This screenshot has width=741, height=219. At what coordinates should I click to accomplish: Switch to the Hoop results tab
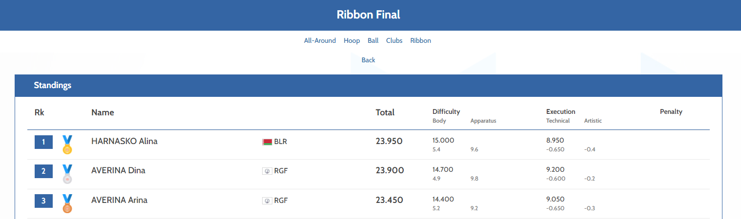click(x=351, y=41)
